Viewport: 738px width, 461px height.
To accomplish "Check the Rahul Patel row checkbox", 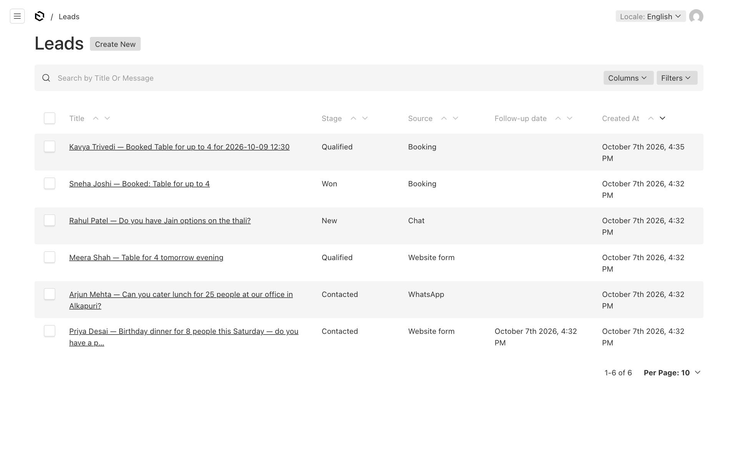I will [50, 220].
